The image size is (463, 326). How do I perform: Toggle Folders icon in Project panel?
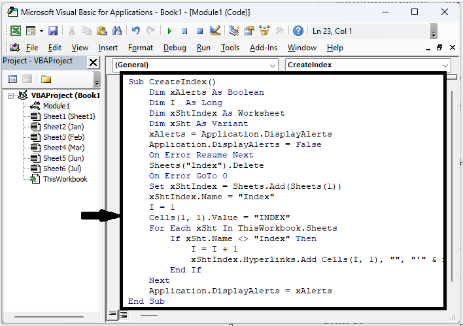coord(46,79)
